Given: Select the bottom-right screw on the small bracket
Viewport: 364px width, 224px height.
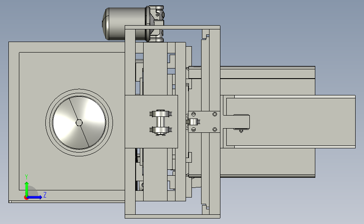Looking at the screenshot, I should click(215, 129).
